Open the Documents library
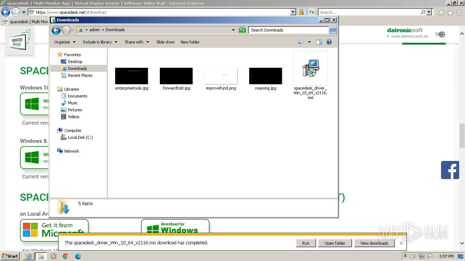The image size is (465, 261). click(x=77, y=96)
